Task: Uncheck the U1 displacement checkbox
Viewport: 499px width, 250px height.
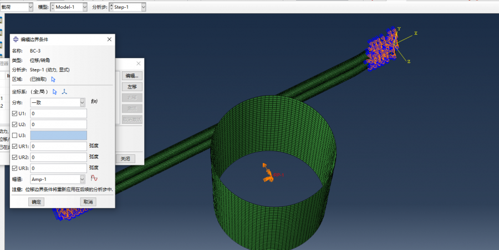Action: tap(15, 113)
